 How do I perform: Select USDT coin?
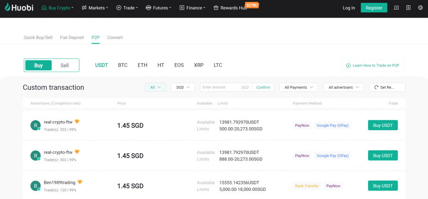tap(102, 65)
